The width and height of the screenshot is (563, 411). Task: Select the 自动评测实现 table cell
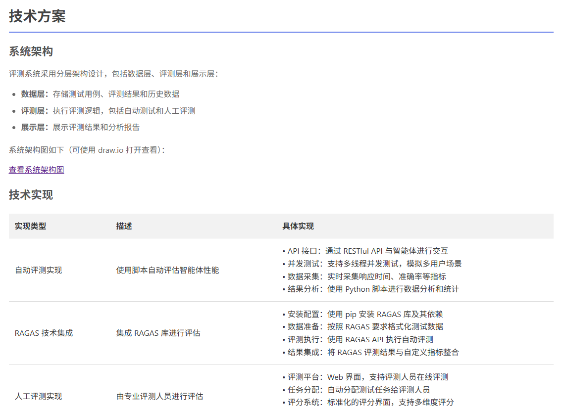coord(38,270)
